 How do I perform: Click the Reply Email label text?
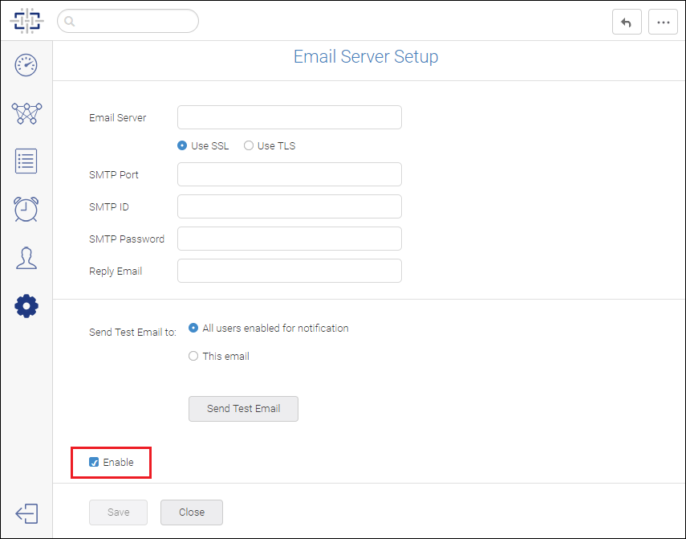116,272
